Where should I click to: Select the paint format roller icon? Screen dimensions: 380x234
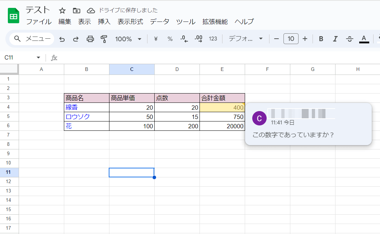104,39
